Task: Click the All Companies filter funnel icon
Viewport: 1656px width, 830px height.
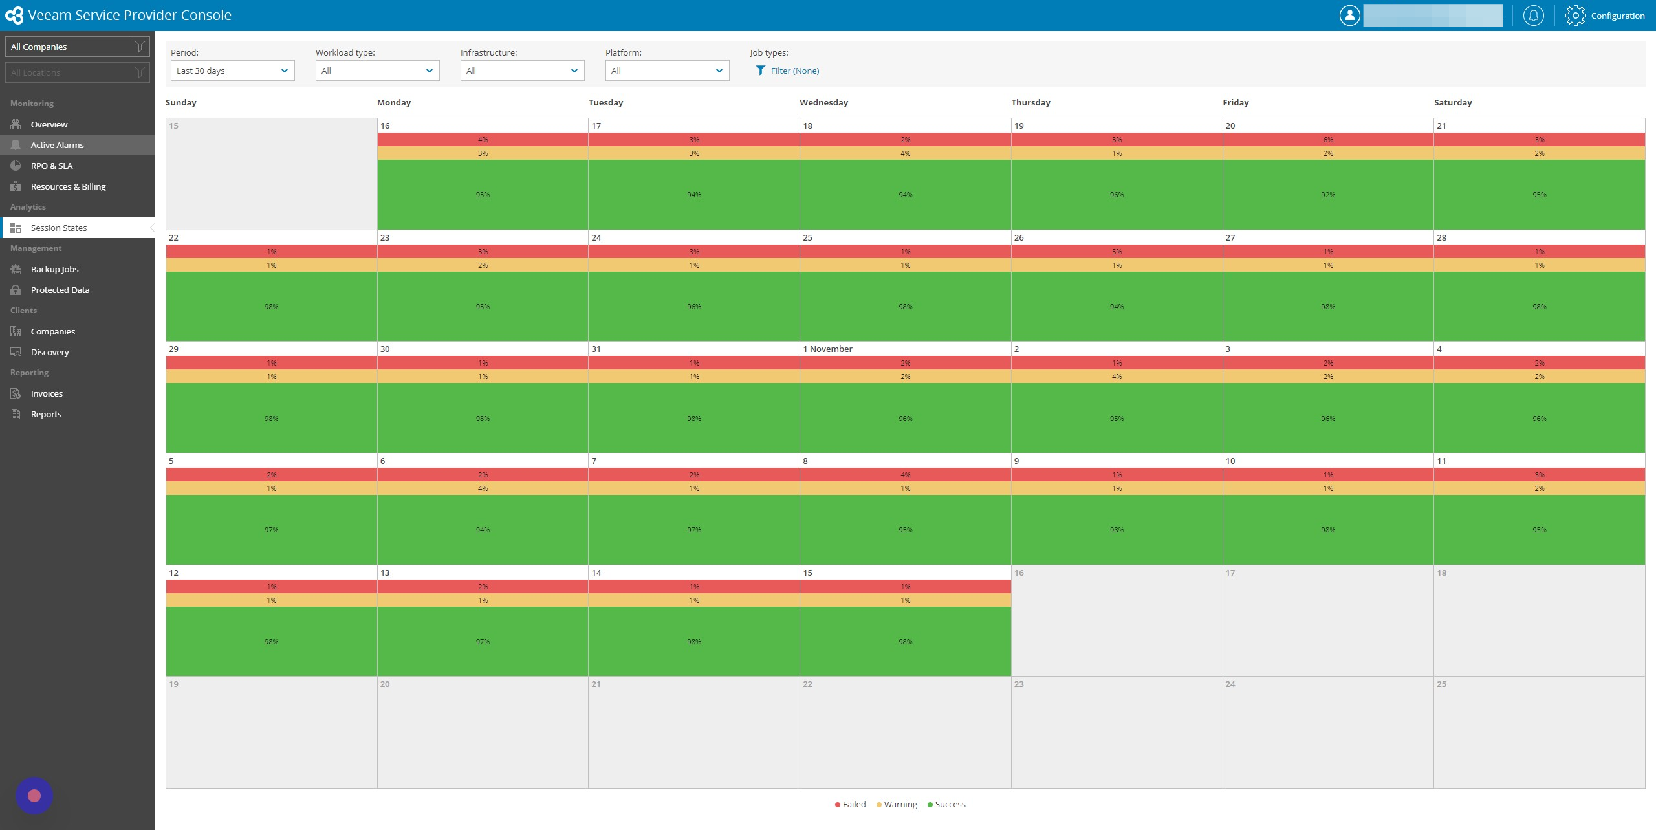Action: click(x=139, y=47)
